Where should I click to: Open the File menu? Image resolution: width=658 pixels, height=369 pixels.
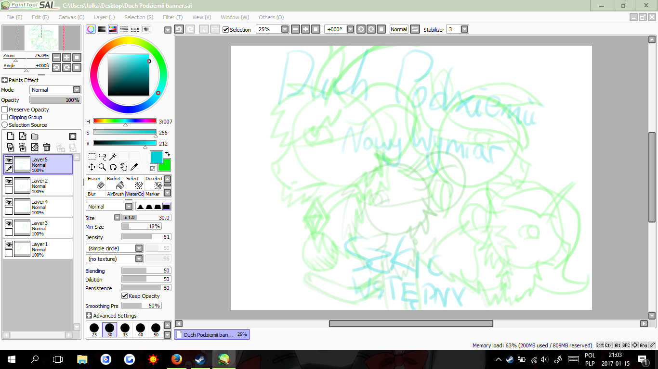coord(14,17)
